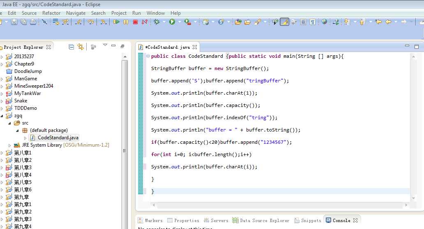Open the Debug icon dropdown arrow
424x229 pixels.
tap(164, 22)
